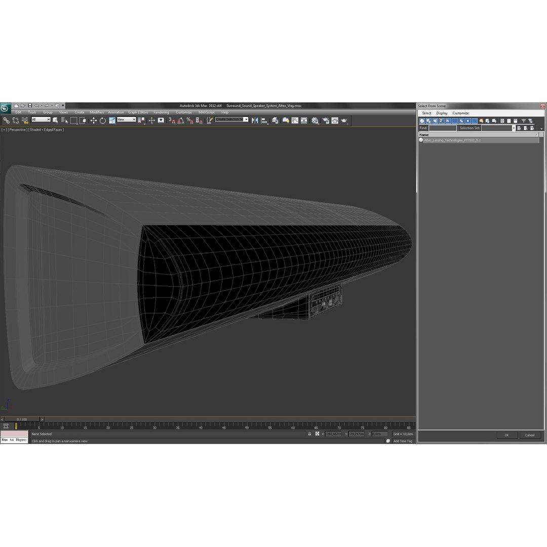This screenshot has height=547, width=547.
Task: Click the Select and Link tool
Action: coord(6,121)
